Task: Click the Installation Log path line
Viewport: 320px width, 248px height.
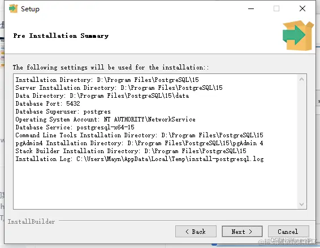Action: (140, 159)
